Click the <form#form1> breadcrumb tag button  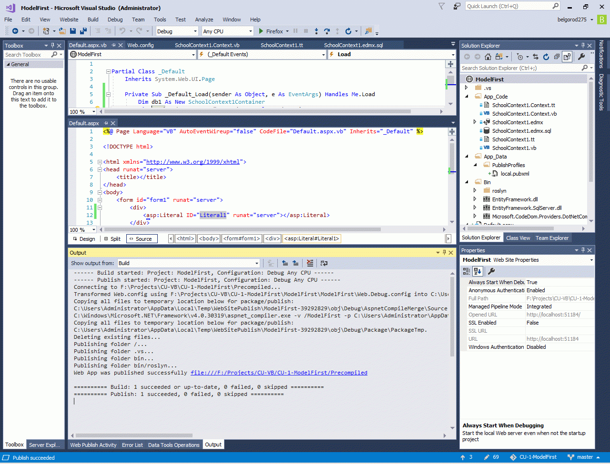[x=242, y=239]
